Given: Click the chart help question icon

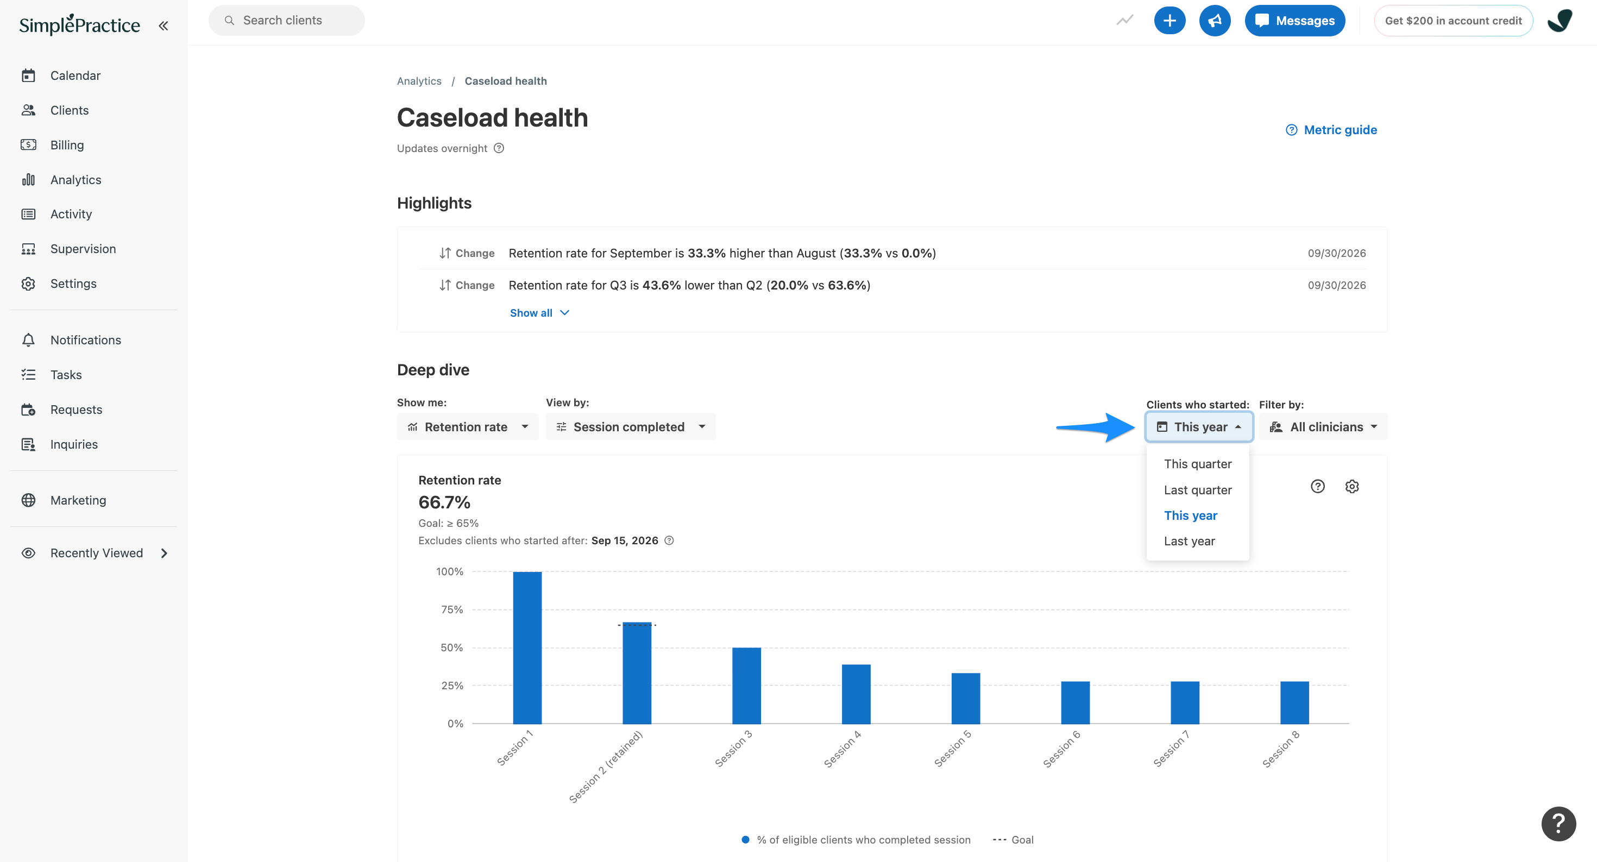Looking at the screenshot, I should coord(1317,487).
